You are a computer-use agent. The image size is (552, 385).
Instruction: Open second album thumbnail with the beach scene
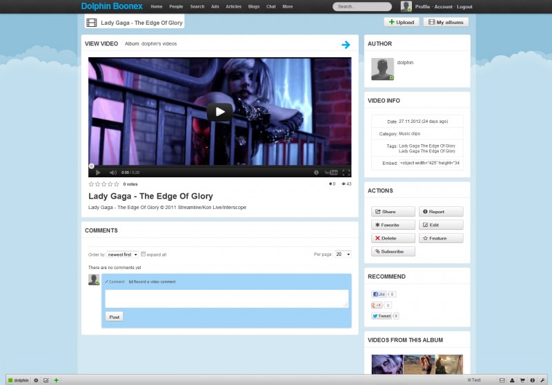pos(420,364)
